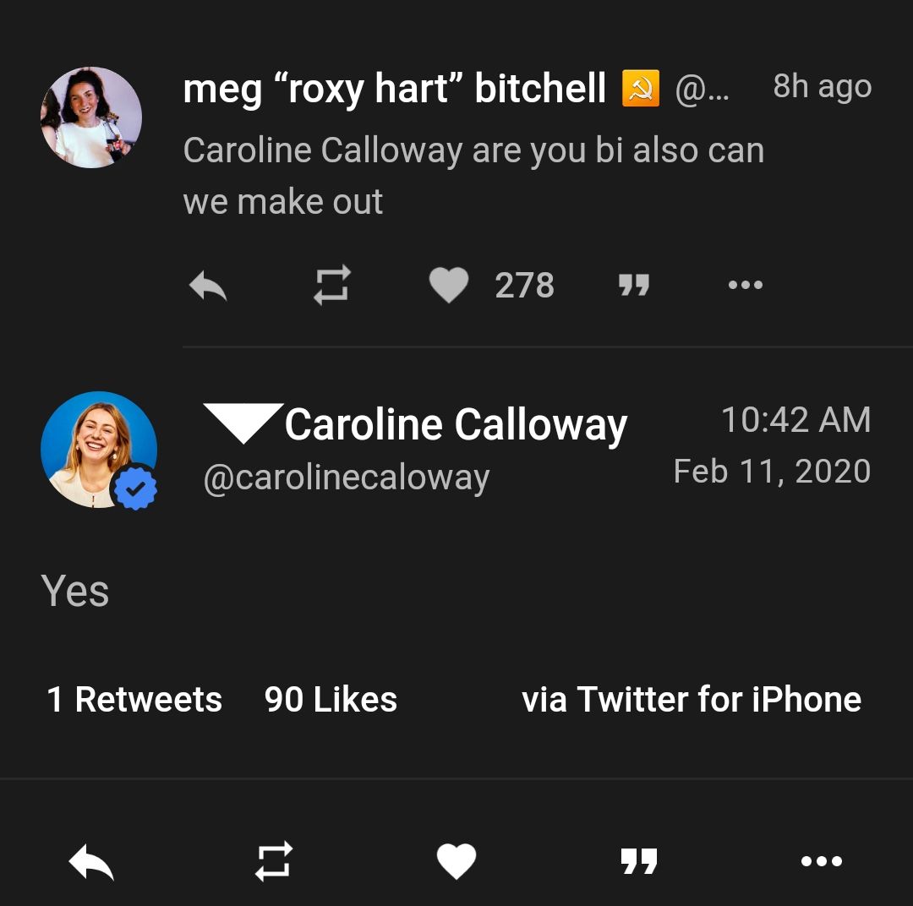Open @carolinecaloway handle profile
This screenshot has width=913, height=906.
(x=346, y=478)
